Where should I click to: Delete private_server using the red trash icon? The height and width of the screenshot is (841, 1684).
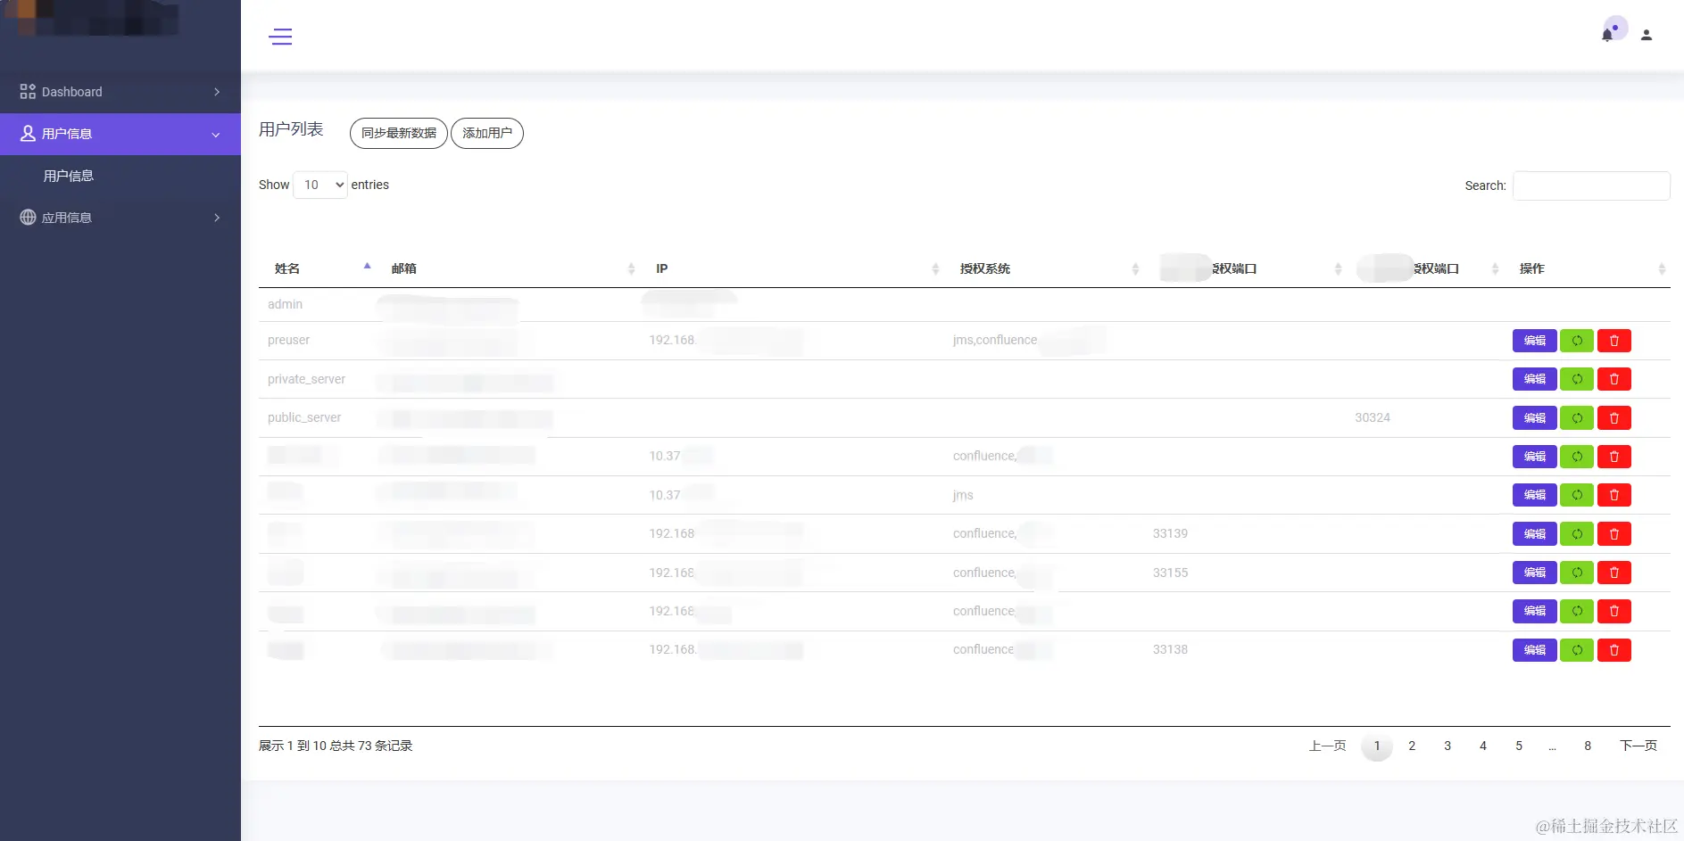[1614, 379]
